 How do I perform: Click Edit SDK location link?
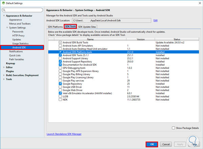155,20
